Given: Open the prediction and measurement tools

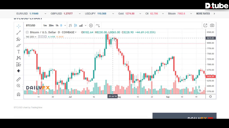Looking at the screenshot, I should (x=19, y=64).
